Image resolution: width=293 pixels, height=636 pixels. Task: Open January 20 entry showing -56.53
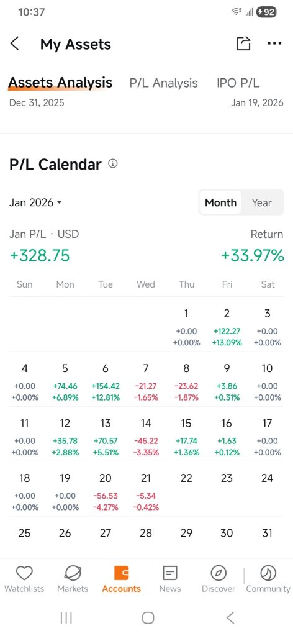106,492
